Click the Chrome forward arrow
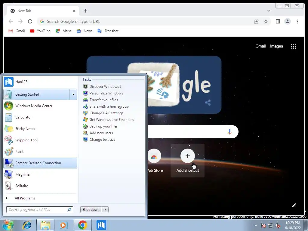This screenshot has height=231, width=308. [20, 21]
